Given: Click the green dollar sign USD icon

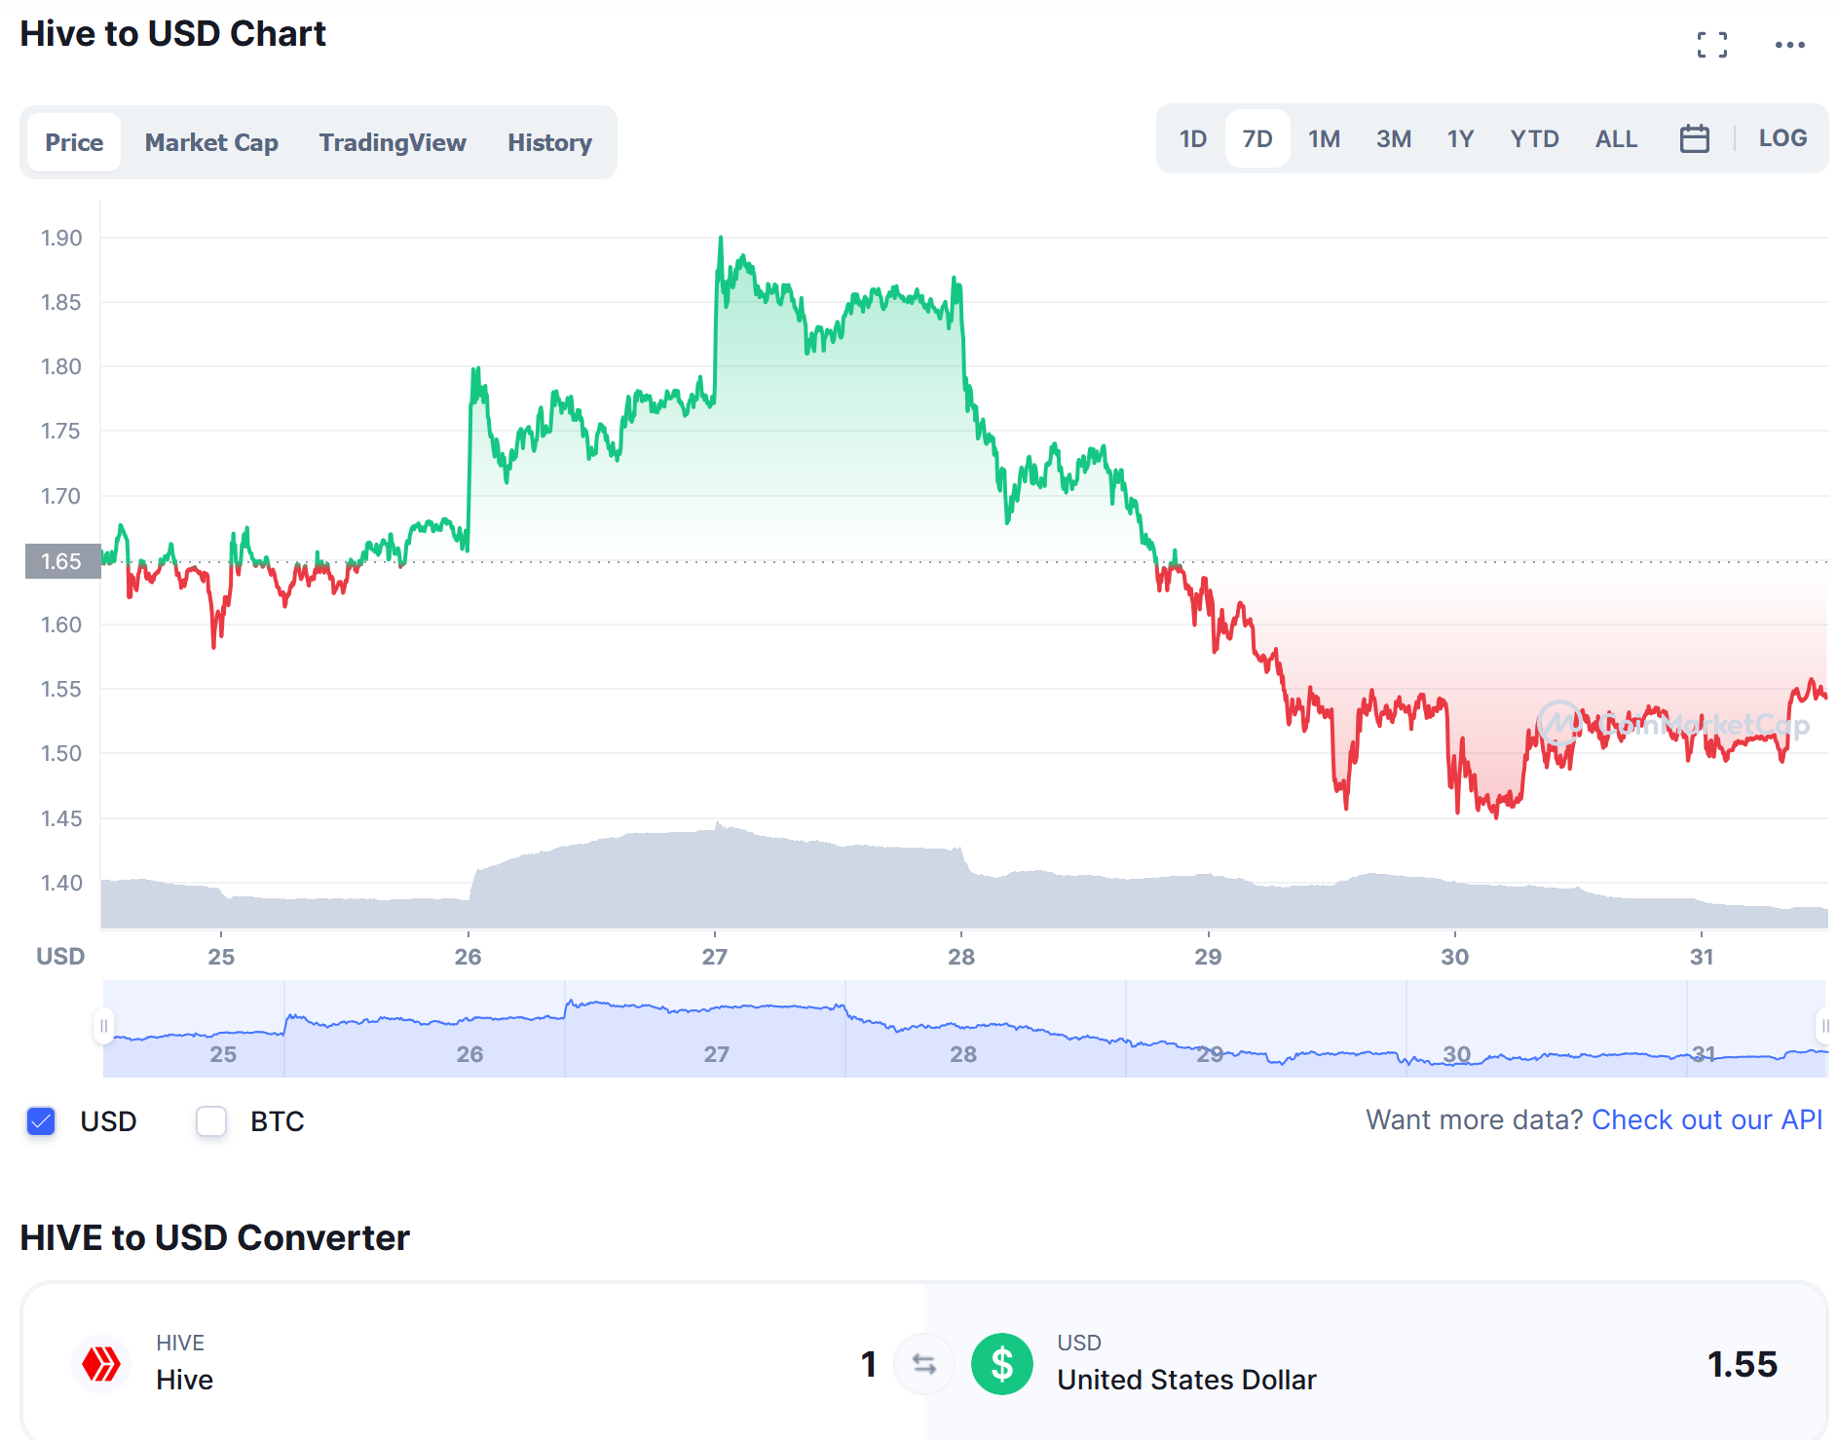Looking at the screenshot, I should click(x=1001, y=1364).
